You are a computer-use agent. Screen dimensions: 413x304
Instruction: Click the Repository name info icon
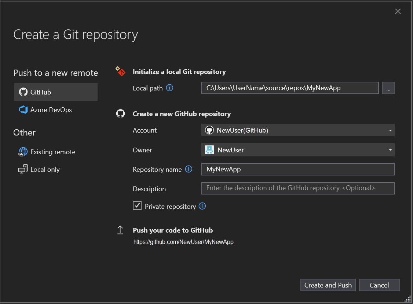point(189,169)
